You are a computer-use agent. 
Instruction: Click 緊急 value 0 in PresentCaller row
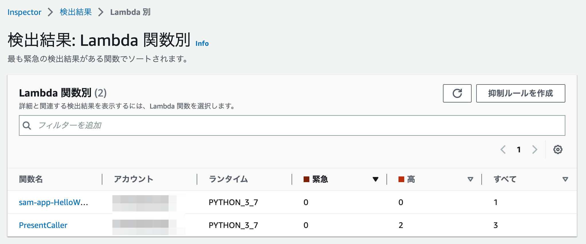(306, 225)
